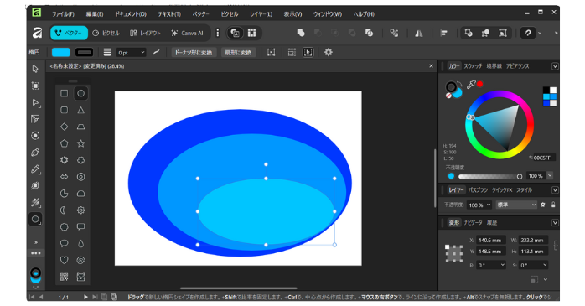Toggle the grid view icon in toolbar

tap(251, 33)
